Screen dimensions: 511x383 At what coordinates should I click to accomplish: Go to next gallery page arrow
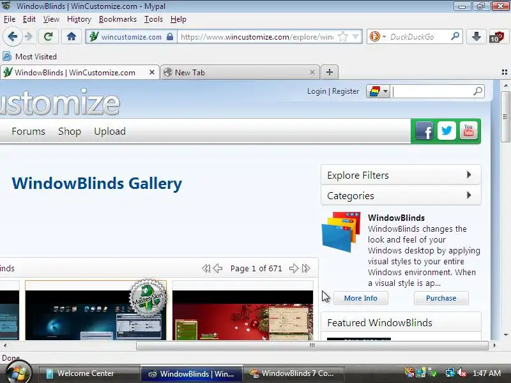(294, 268)
